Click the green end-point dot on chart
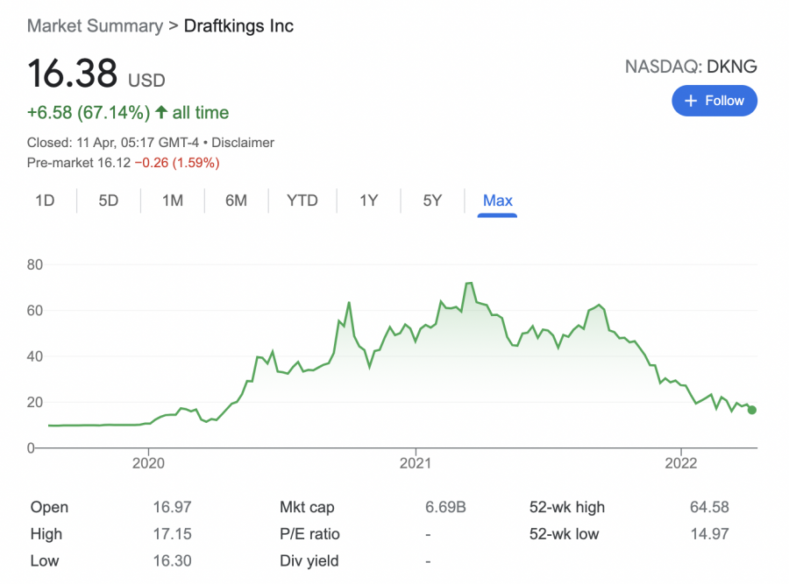 click(x=752, y=410)
